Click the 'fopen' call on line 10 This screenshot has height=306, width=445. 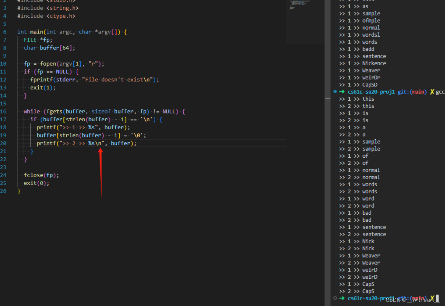(48, 64)
